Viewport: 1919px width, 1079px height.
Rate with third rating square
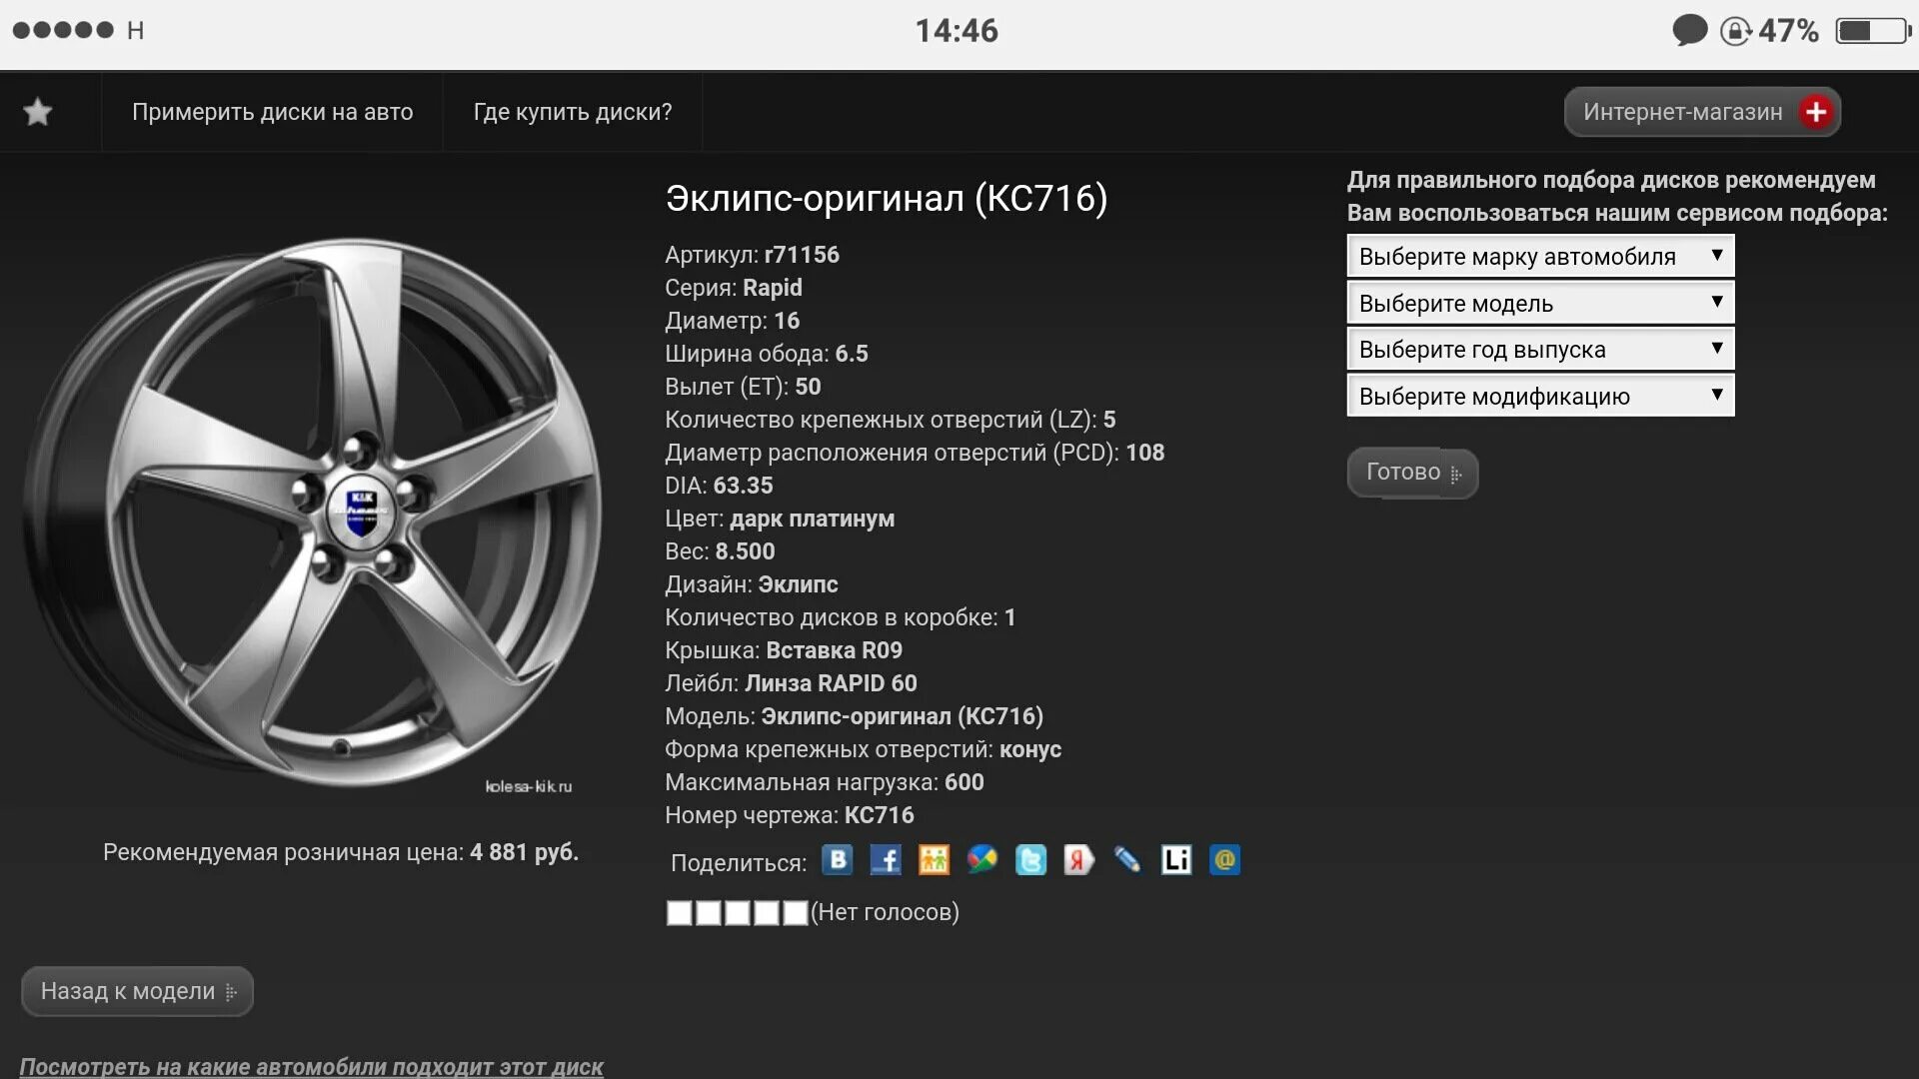point(738,913)
